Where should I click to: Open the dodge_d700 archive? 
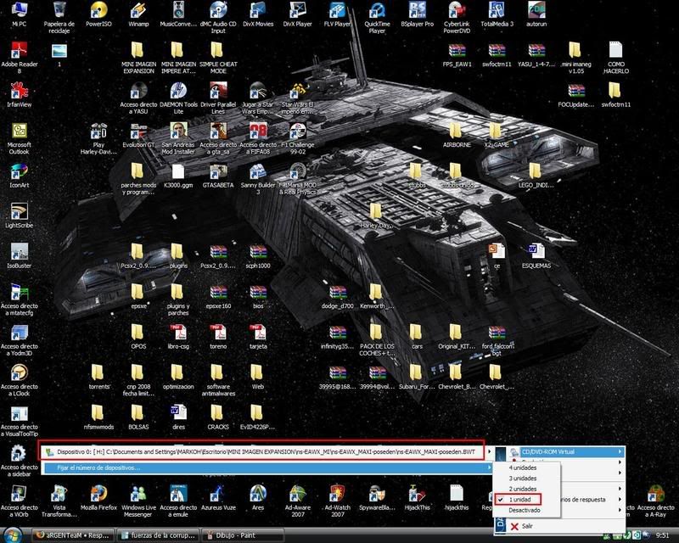[x=337, y=296]
